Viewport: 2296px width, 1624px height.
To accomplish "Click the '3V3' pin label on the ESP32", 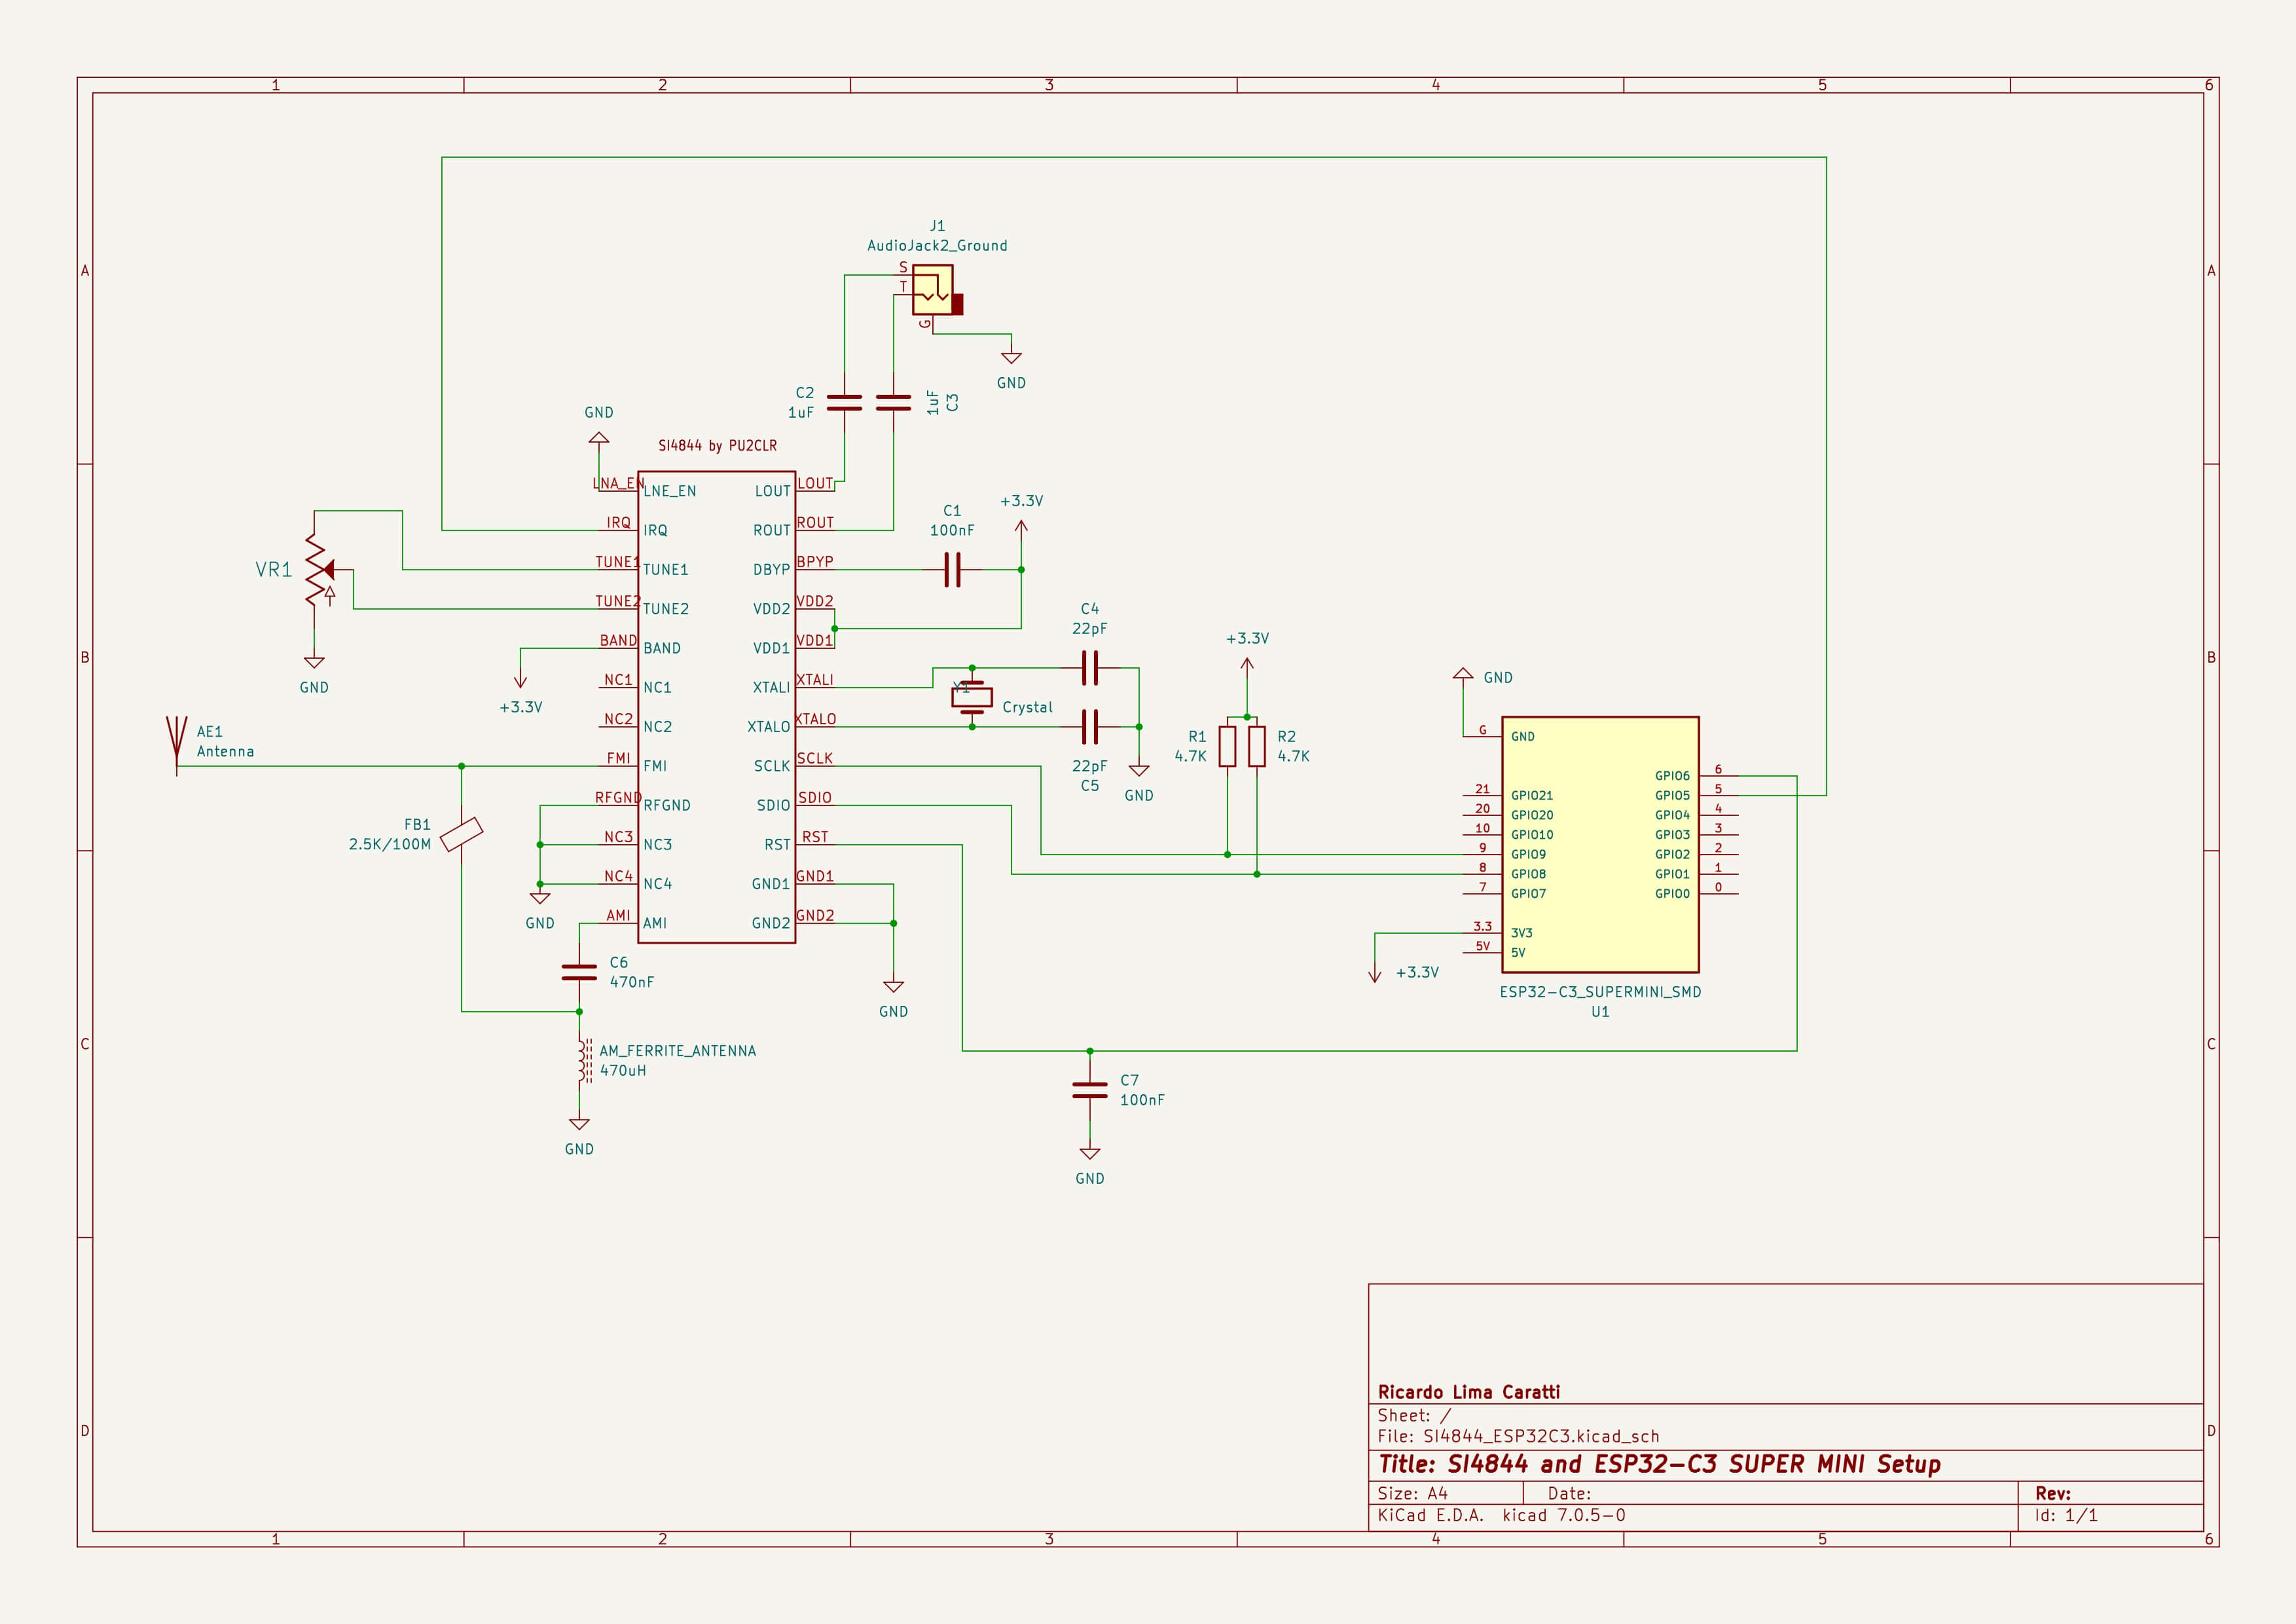I will pyautogui.click(x=1521, y=933).
